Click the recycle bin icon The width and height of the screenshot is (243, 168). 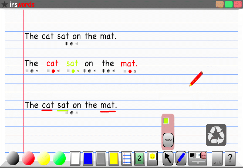pyautogui.click(x=216, y=135)
